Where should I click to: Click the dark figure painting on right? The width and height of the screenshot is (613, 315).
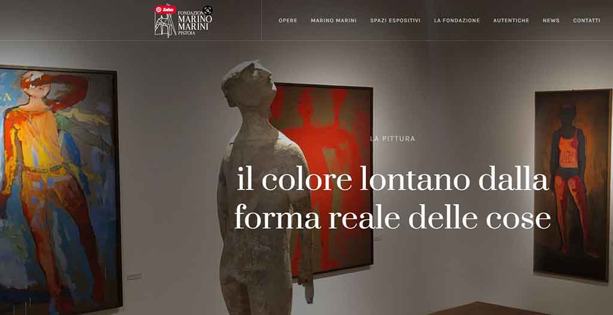572,185
